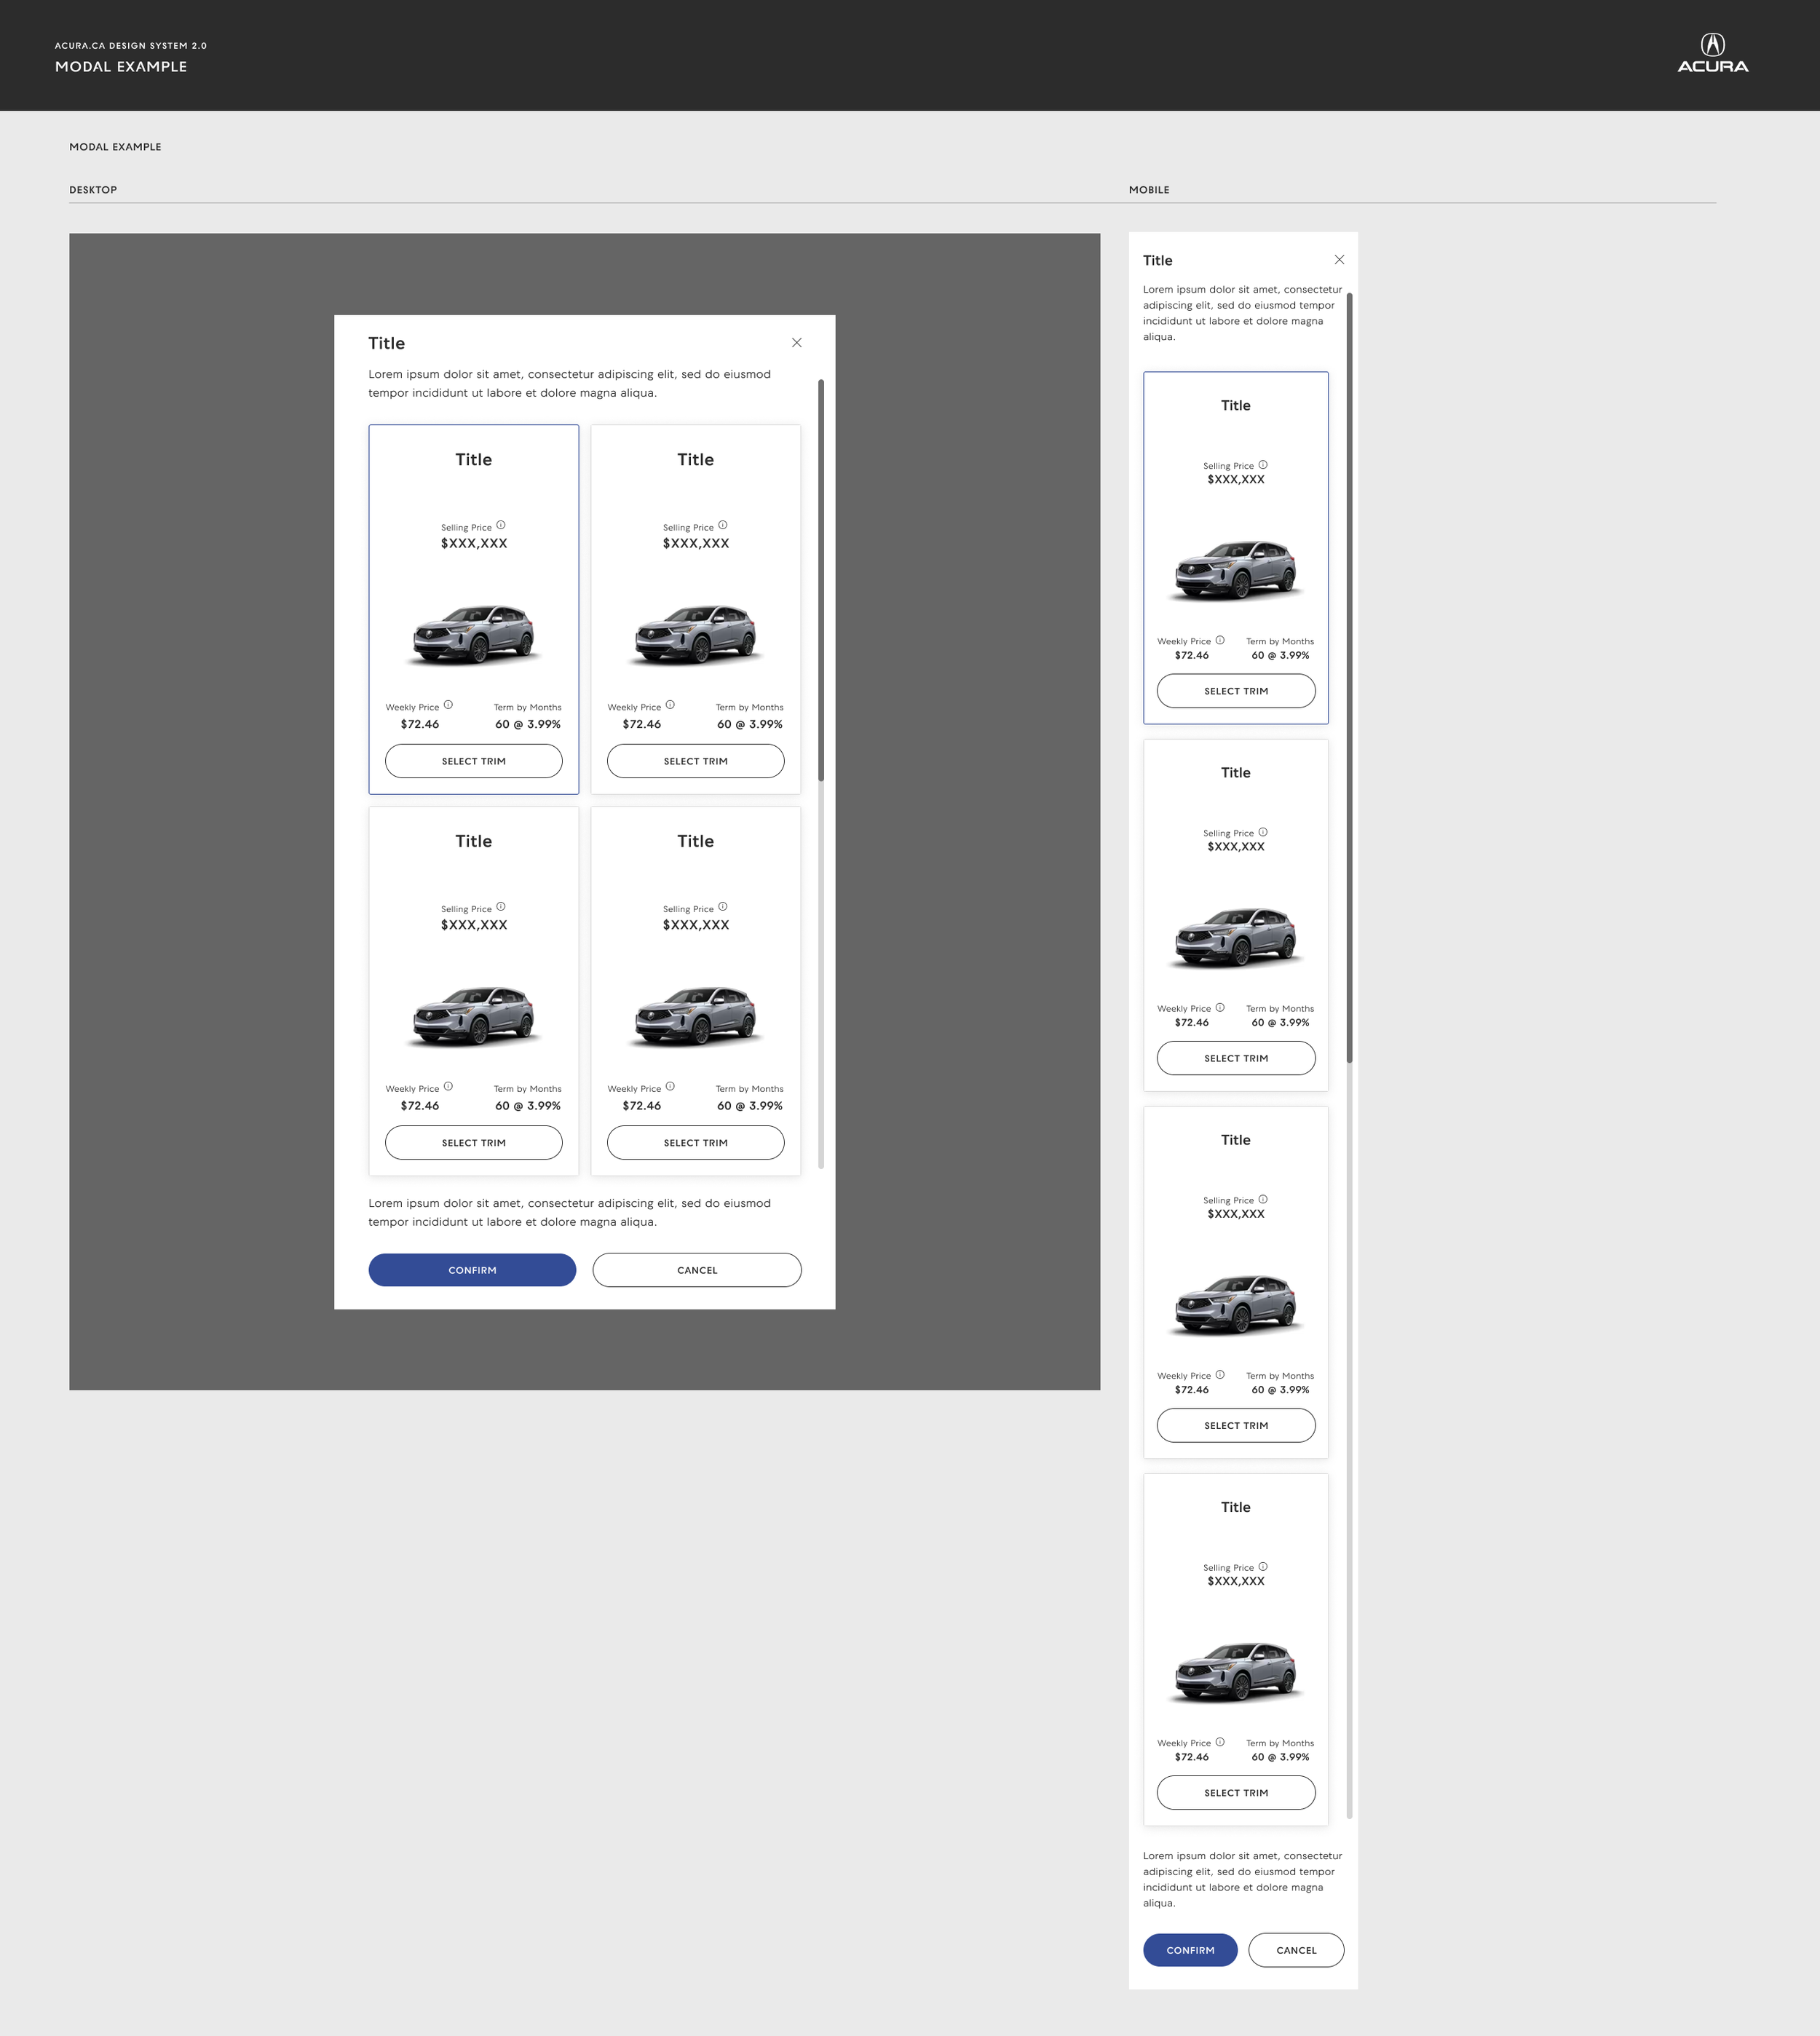Choose SELECT TRIM in mobile second card

point(1236,1058)
